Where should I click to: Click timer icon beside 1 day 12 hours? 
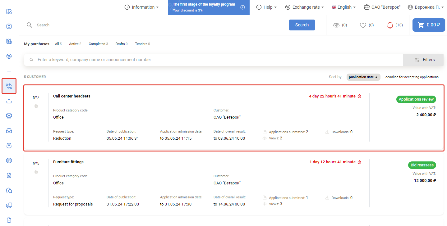point(359,162)
